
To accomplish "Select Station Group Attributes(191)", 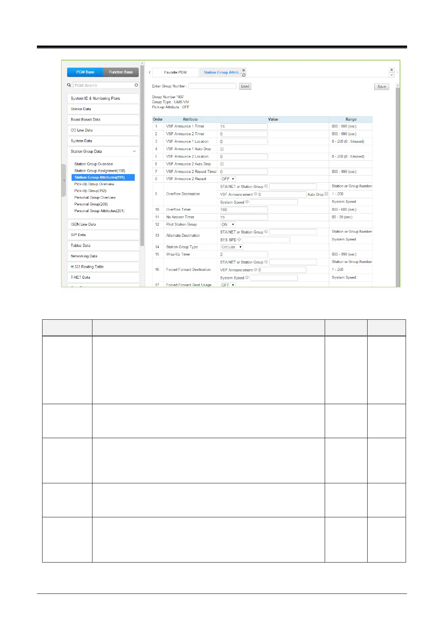I will (103, 177).
